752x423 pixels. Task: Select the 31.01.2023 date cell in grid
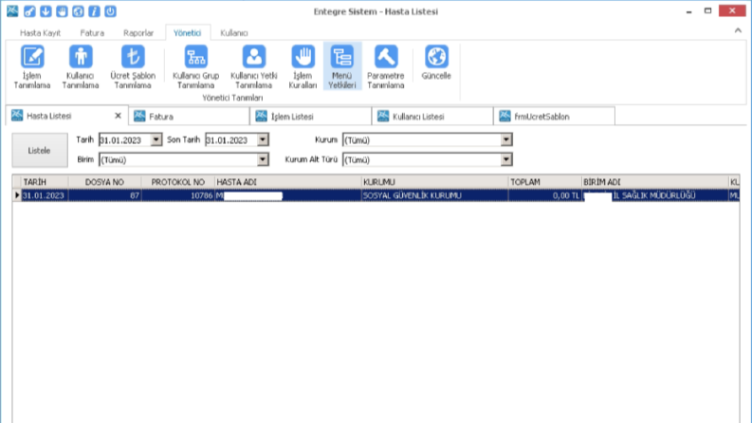45,195
